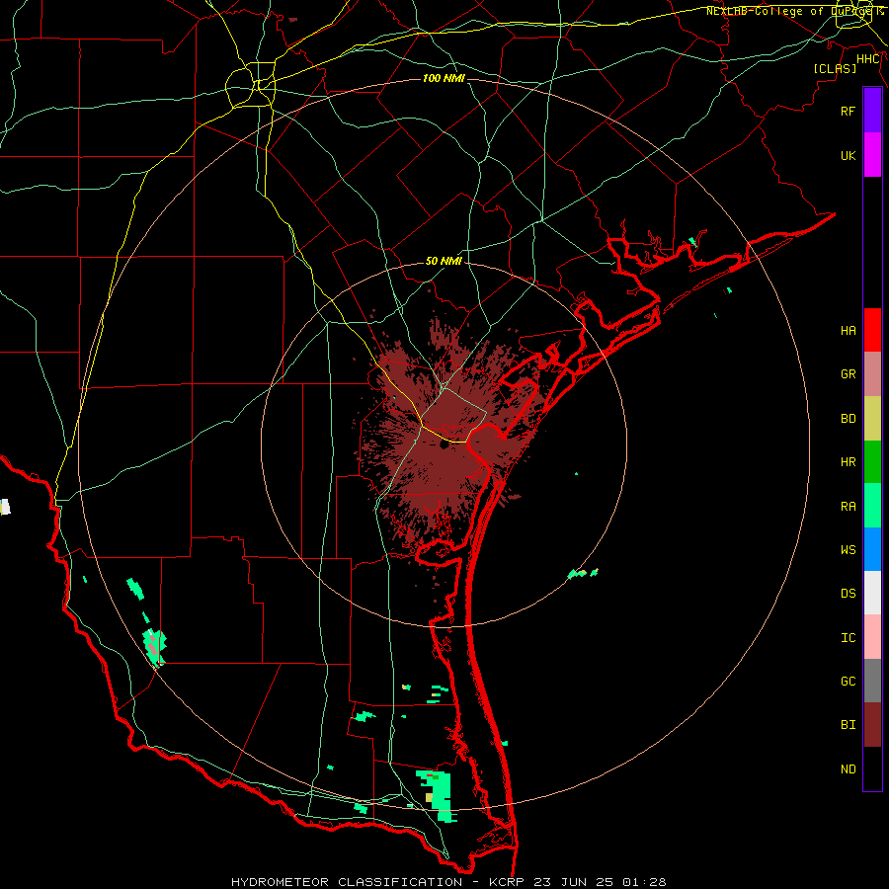Click the RF legend label
The width and height of the screenshot is (889, 889).
tap(848, 111)
